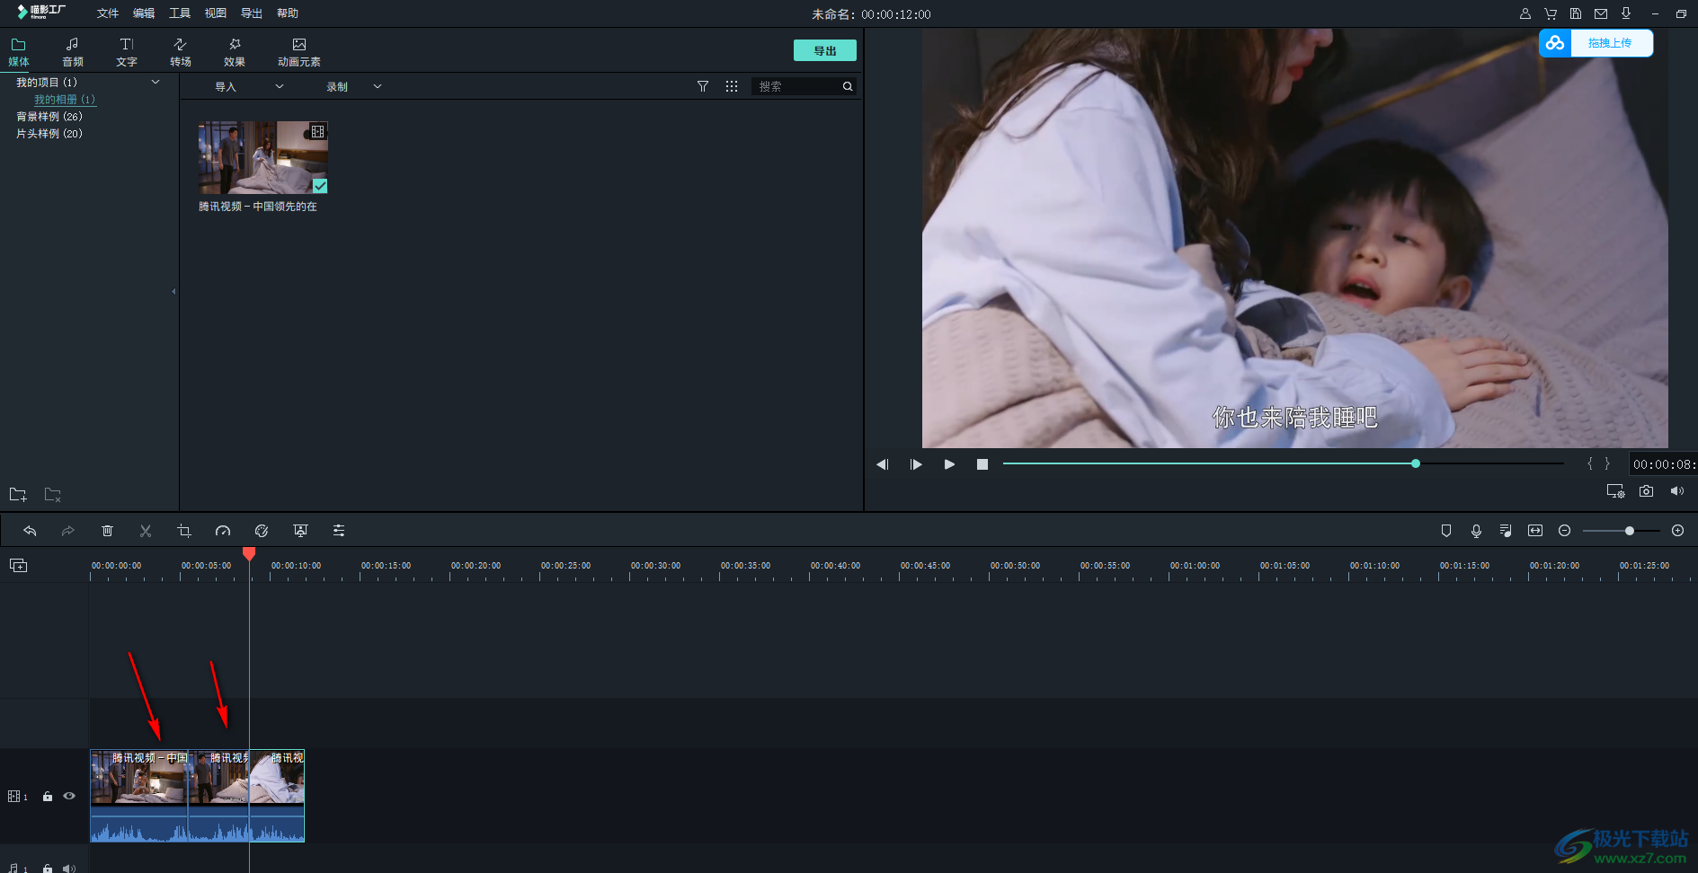The width and height of the screenshot is (1698, 873).
Task: Toggle preview volume speaker icon
Action: pyautogui.click(x=1676, y=491)
